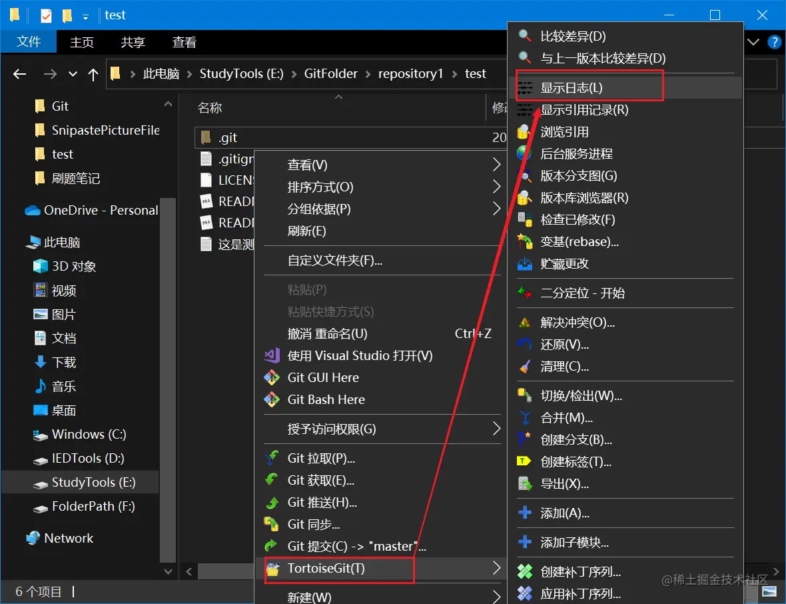786x604 pixels.
Task: Click the 显示引用记录(R) icon
Action: (x=525, y=110)
